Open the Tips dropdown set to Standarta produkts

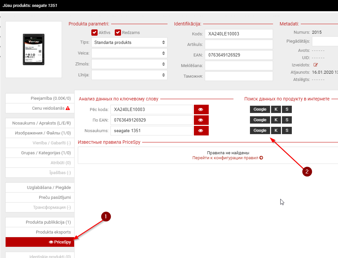pos(129,42)
